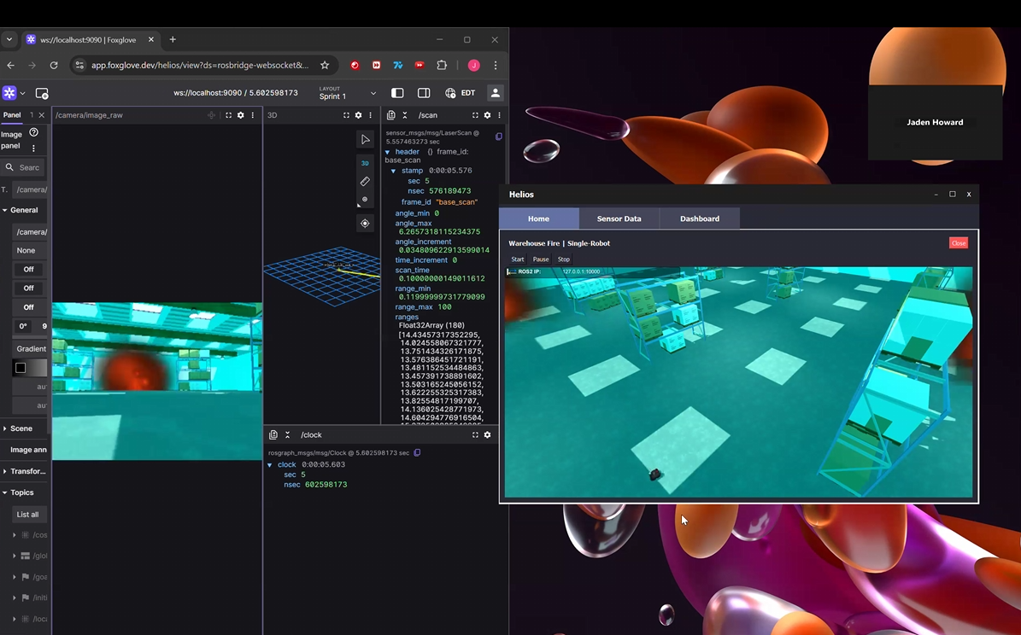Open /camera/image_raw panel settings gear

pyautogui.click(x=241, y=115)
